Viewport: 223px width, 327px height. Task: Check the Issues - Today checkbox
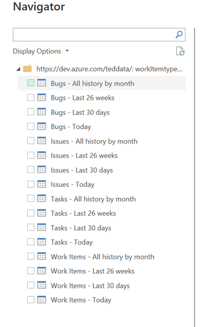click(31, 184)
